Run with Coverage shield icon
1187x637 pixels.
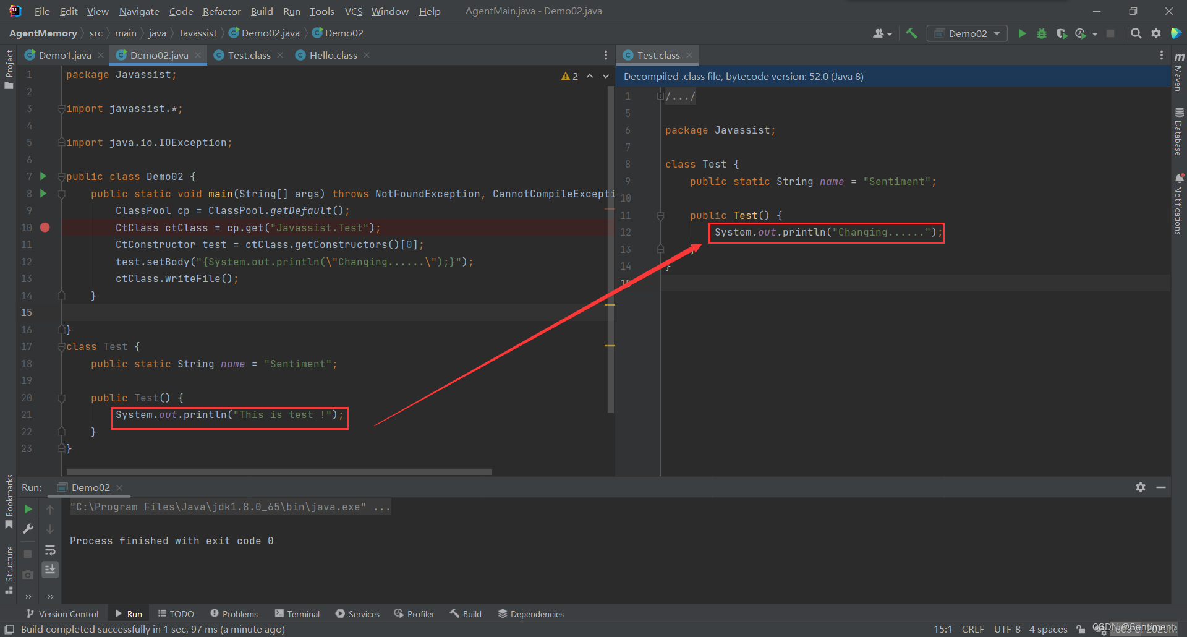[1061, 33]
